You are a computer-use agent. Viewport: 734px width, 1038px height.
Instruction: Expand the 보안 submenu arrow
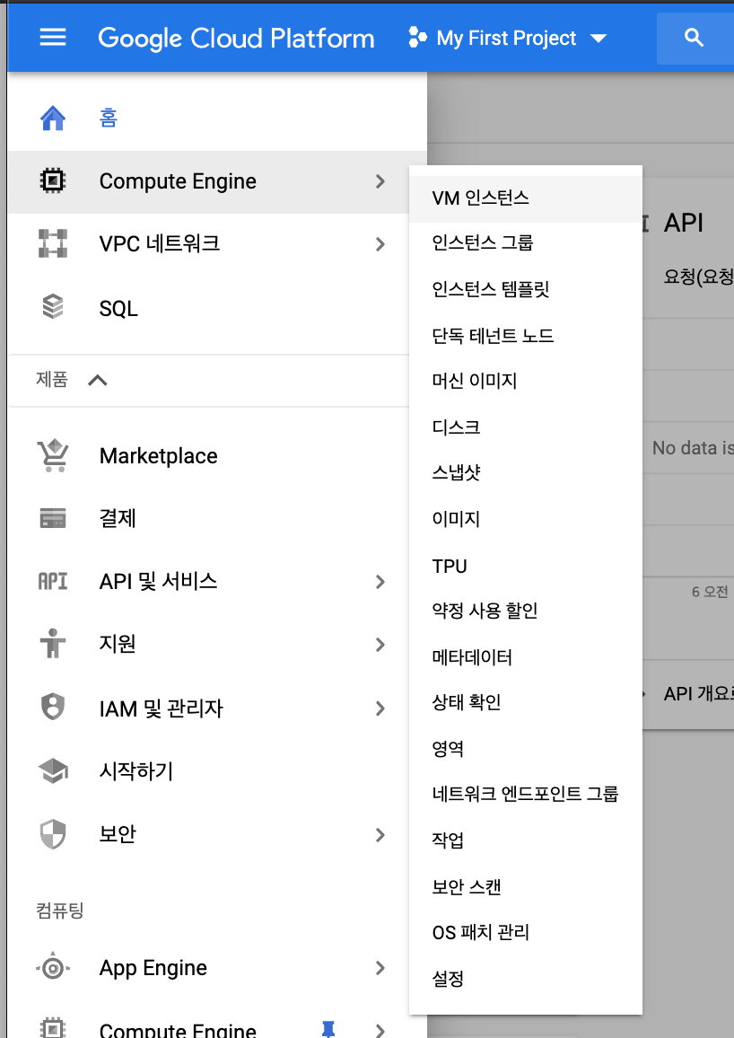coord(380,835)
